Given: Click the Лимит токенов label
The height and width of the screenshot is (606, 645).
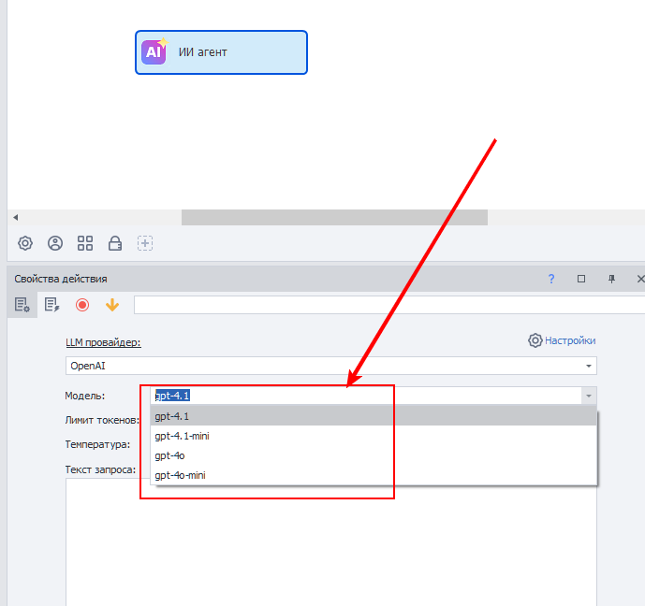Looking at the screenshot, I should click(x=102, y=420).
